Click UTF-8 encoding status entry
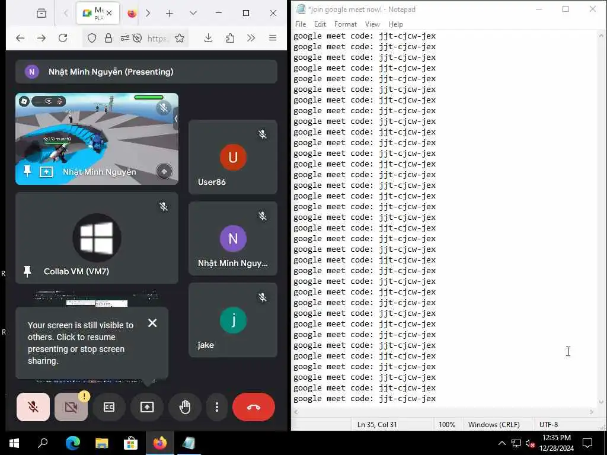607x455 pixels. click(548, 424)
